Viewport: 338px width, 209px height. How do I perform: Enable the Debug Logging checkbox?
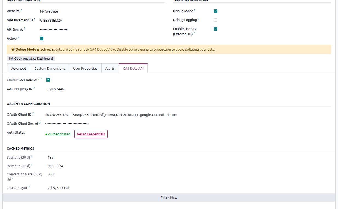pos(216,20)
